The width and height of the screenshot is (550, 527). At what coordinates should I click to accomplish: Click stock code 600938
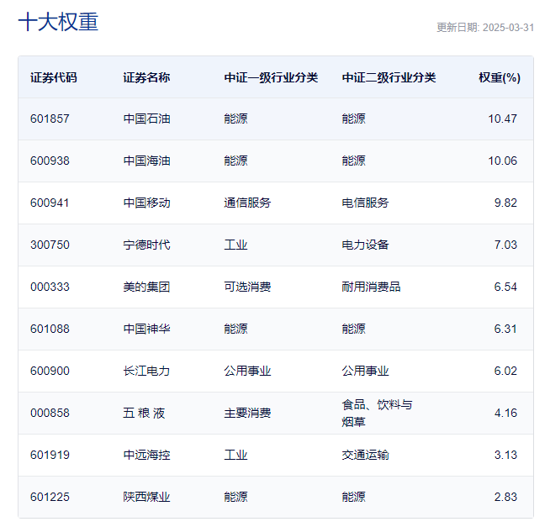tap(50, 161)
